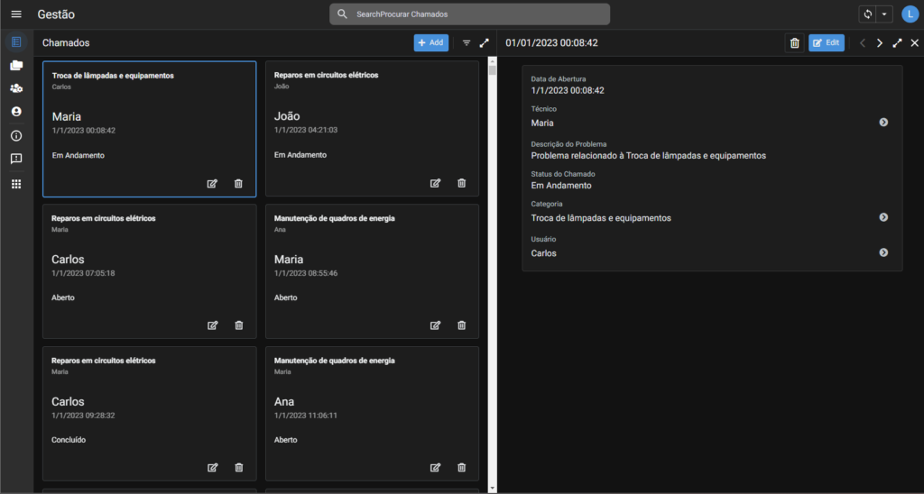This screenshot has width=924, height=494.
Task: Click the scrollbar down arrow in list
Action: 492,488
